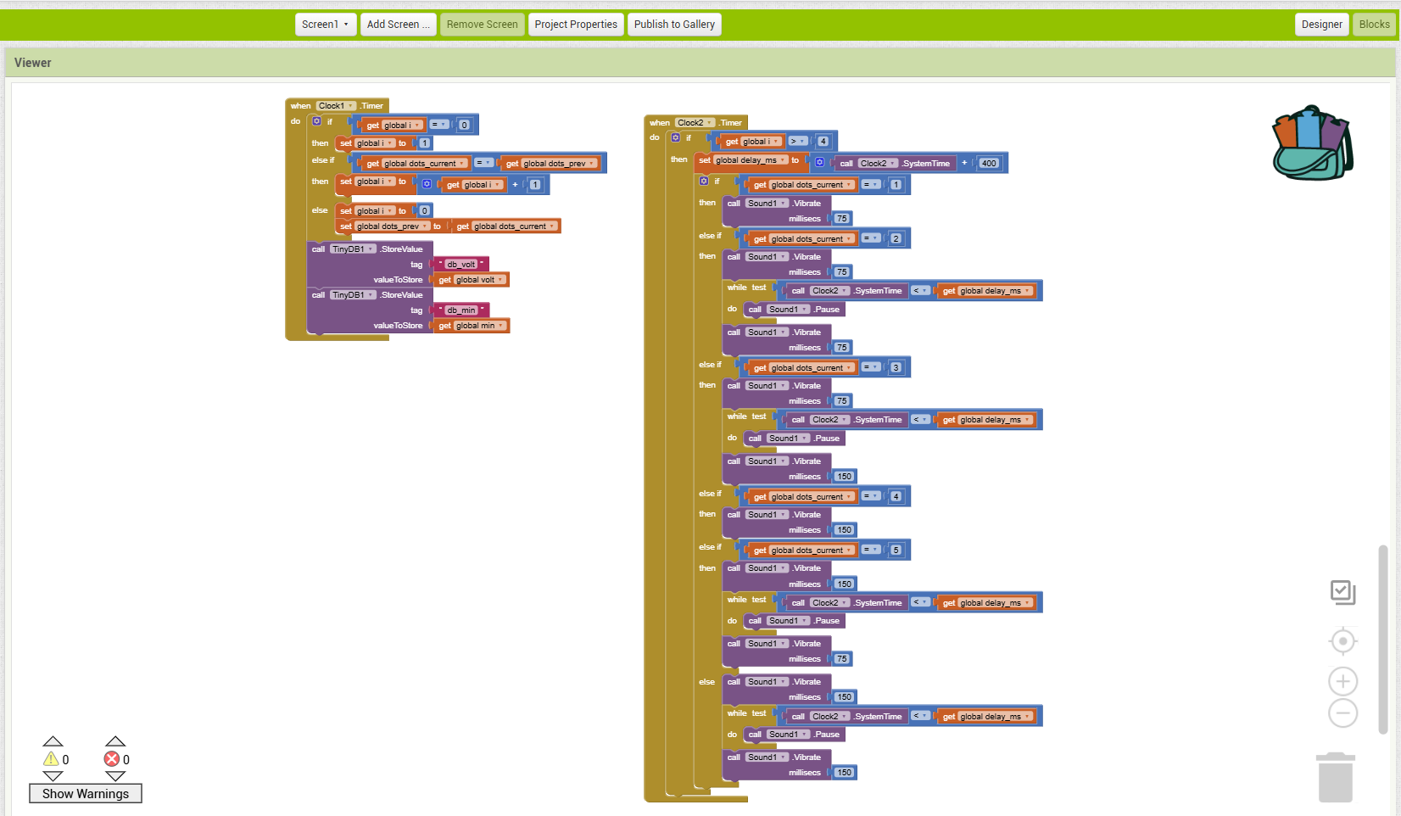Click the vertical workspace scrollbar
The width and height of the screenshot is (1401, 816).
(x=1383, y=639)
